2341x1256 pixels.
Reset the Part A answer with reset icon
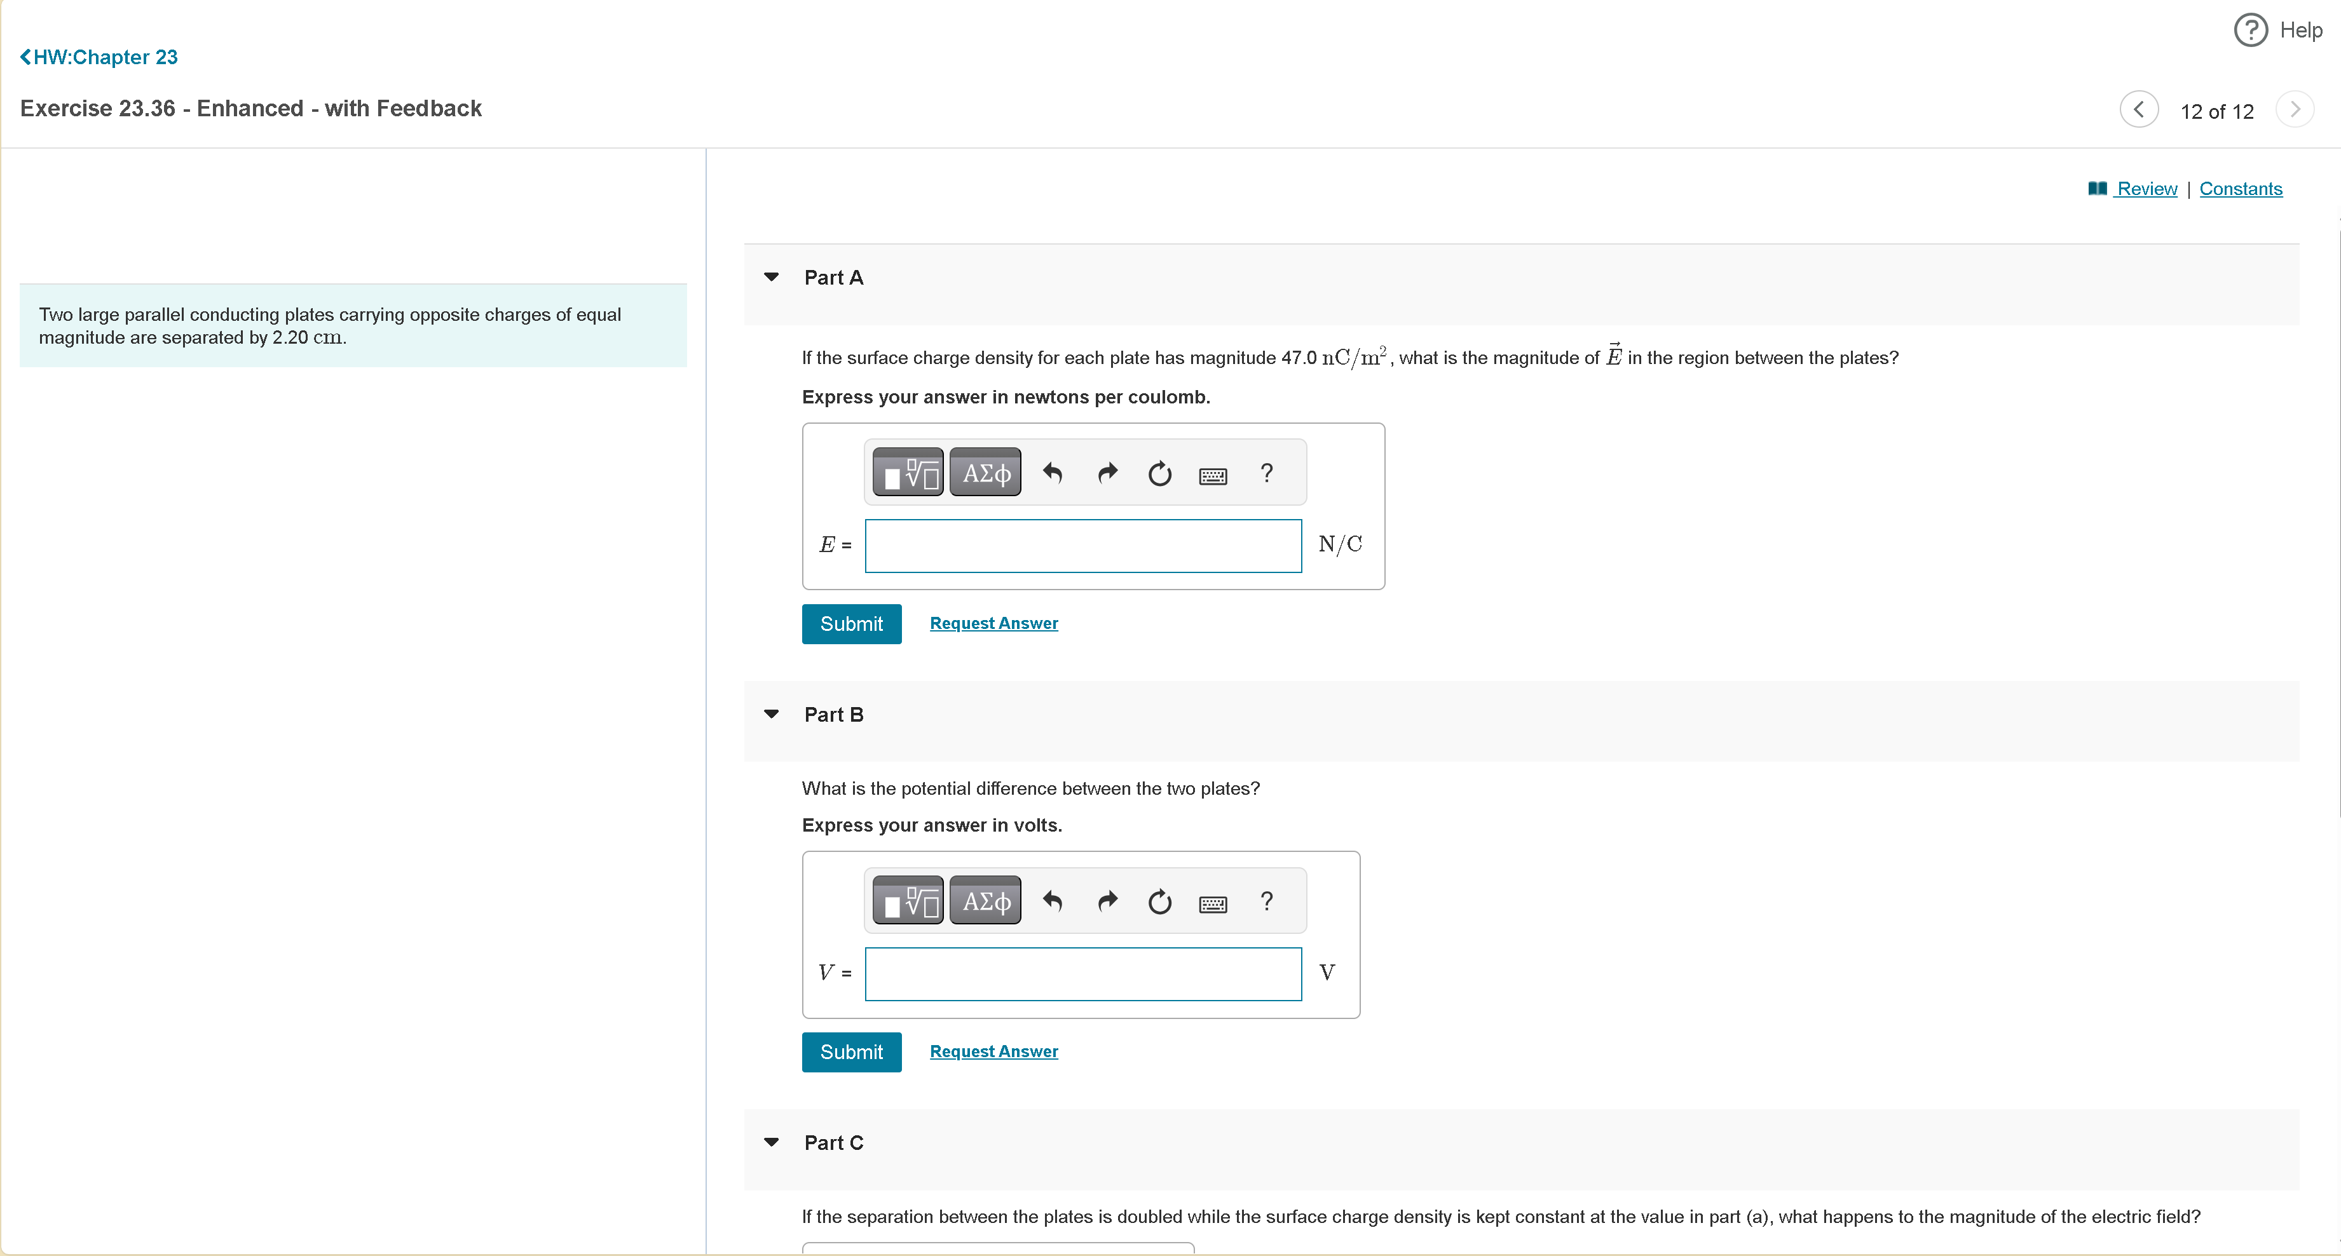1159,473
